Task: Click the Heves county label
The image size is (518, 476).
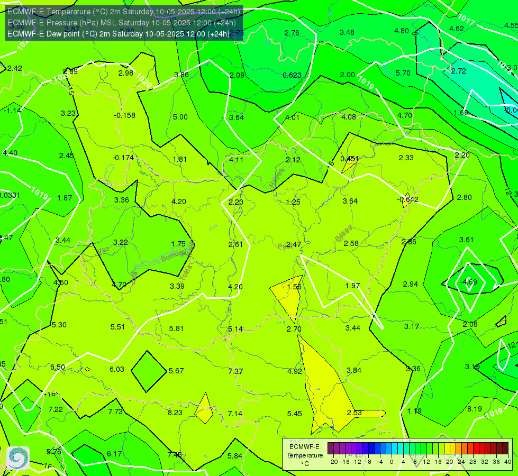Action: pyautogui.click(x=277, y=178)
